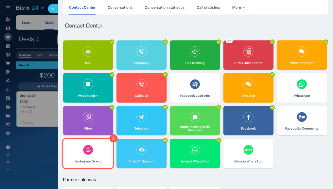Expand the sidebar chevron-down icon
Image resolution: width=333 pixels, height=189 pixels.
pyautogui.click(x=8, y=133)
